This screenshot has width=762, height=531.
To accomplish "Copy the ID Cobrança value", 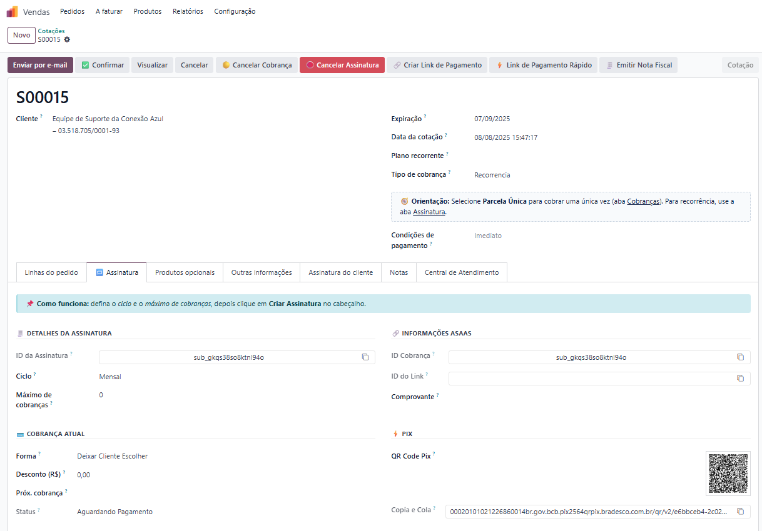I will click(x=740, y=357).
